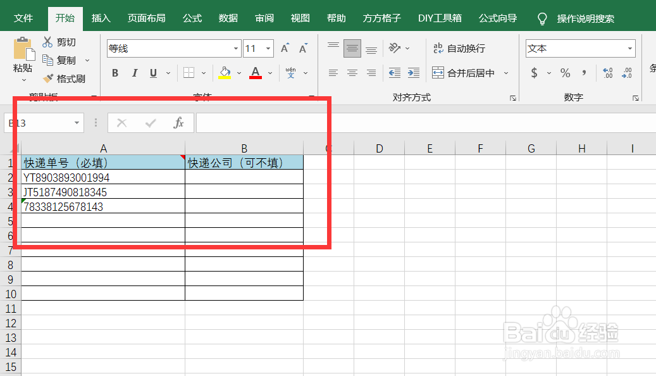Click the Increase Decimal icon
656x376 pixels.
[607, 73]
